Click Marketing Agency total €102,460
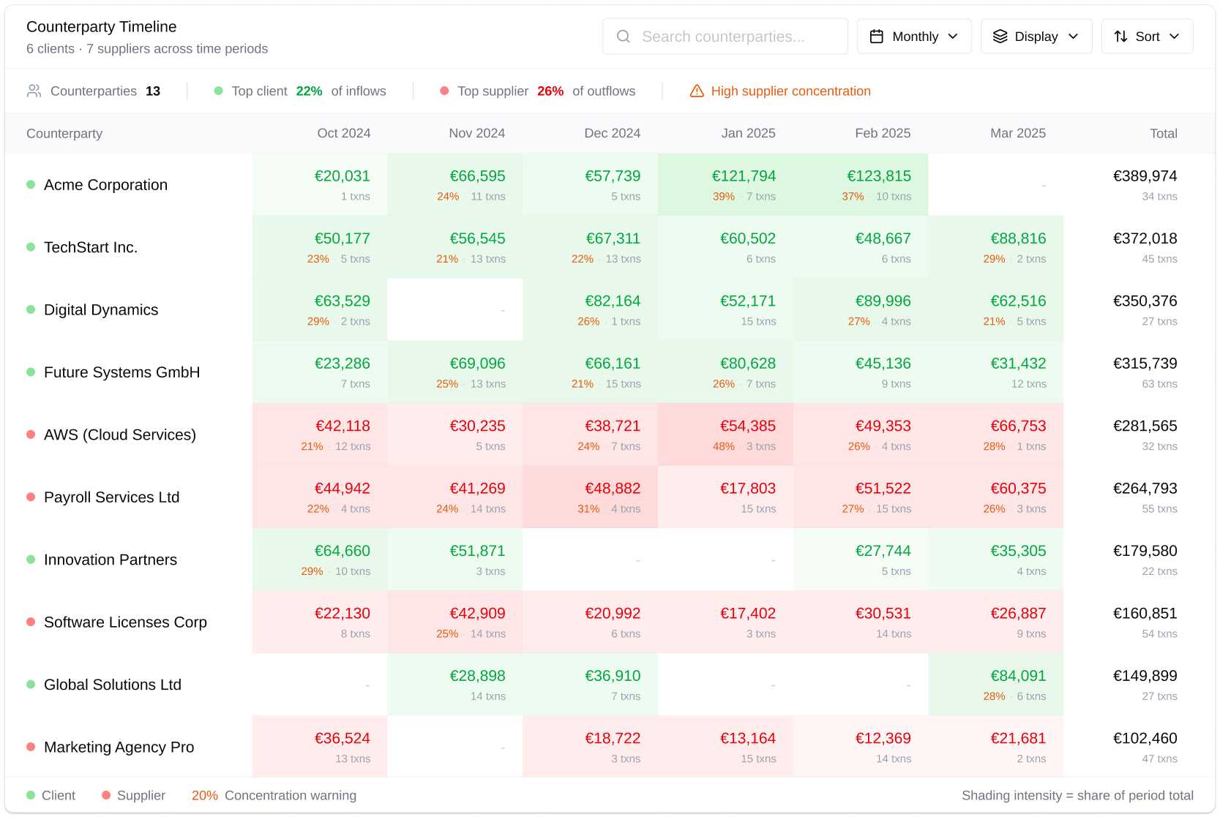Image resolution: width=1220 pixels, height=817 pixels. 1145,738
